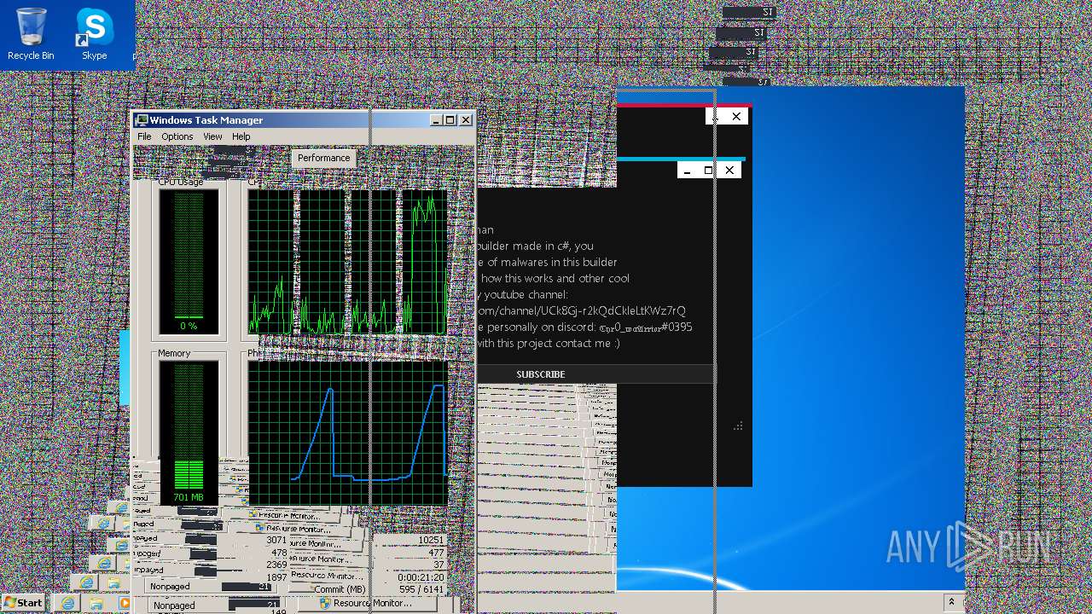The height and width of the screenshot is (614, 1092).
Task: Minimize the dark builder window under blue bar
Action: point(688,171)
